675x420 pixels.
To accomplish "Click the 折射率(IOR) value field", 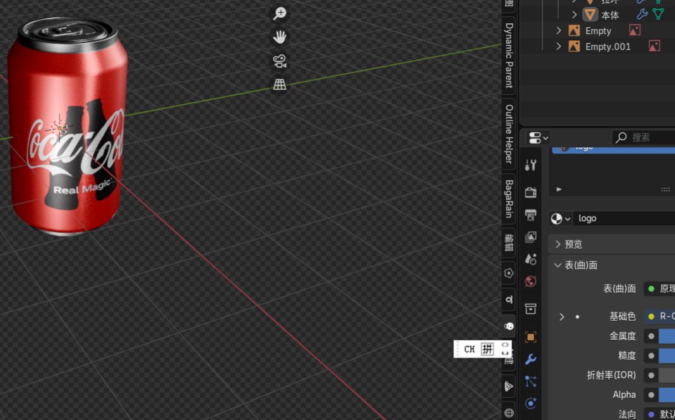I will (667, 375).
